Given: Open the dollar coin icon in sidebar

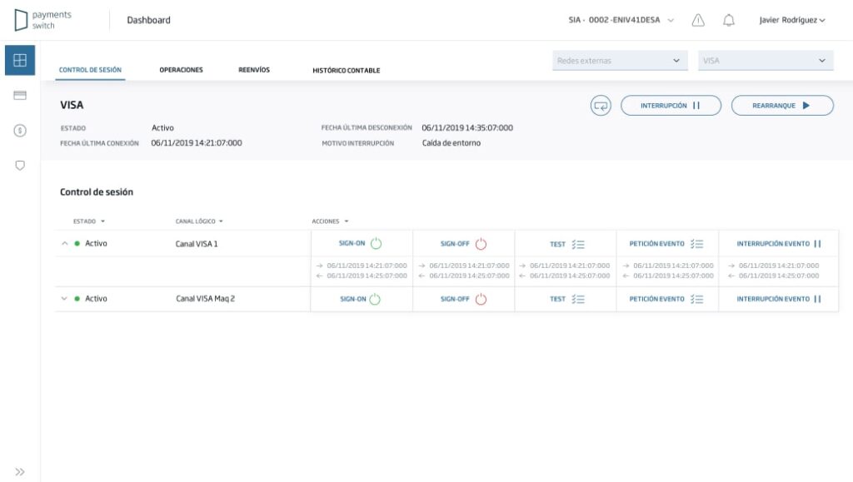Looking at the screenshot, I should click(x=20, y=131).
